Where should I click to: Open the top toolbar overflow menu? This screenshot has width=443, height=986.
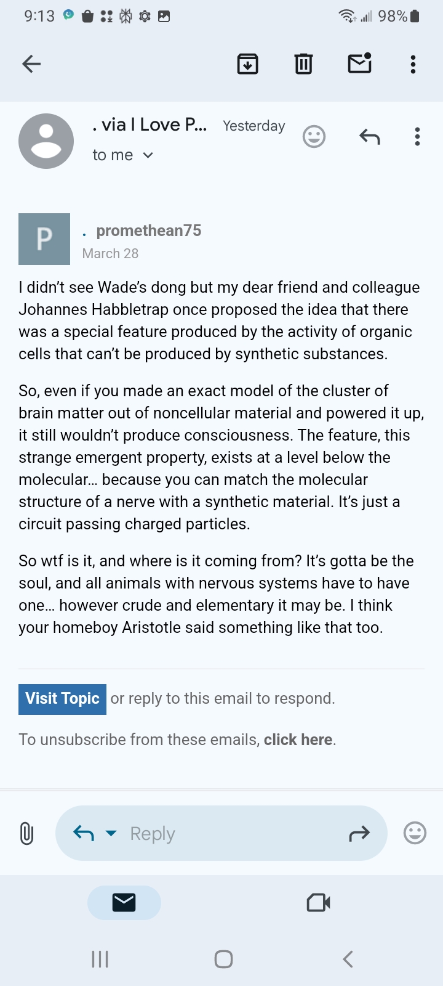(x=413, y=63)
